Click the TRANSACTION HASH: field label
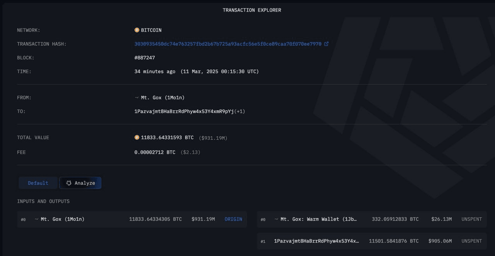 [x=42, y=44]
